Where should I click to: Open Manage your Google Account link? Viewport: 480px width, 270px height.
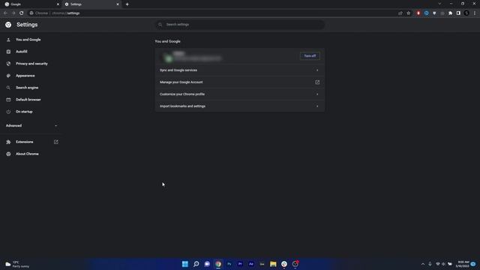pyautogui.click(x=239, y=82)
